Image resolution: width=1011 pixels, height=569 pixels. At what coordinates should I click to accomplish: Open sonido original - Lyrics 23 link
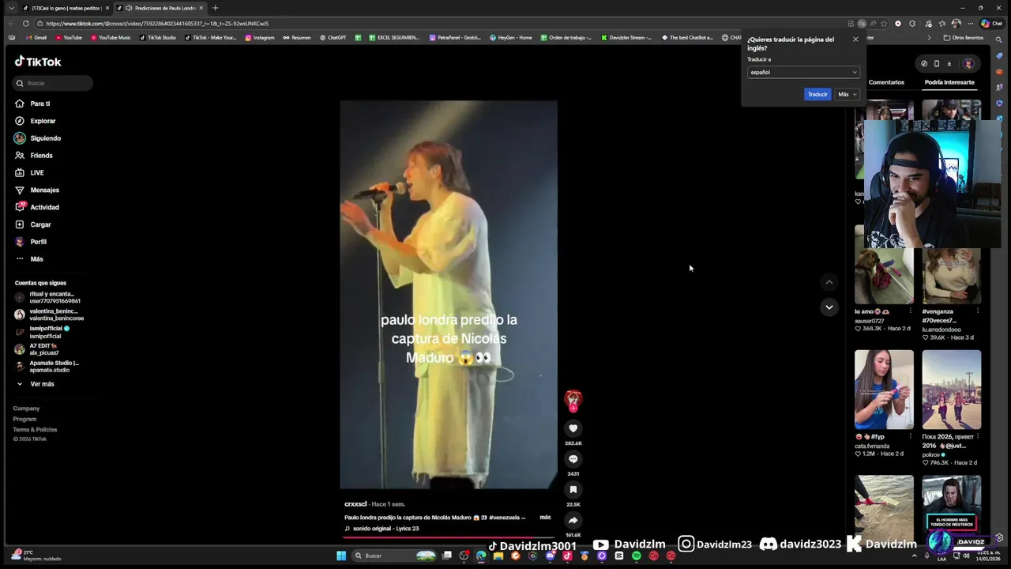click(381, 529)
